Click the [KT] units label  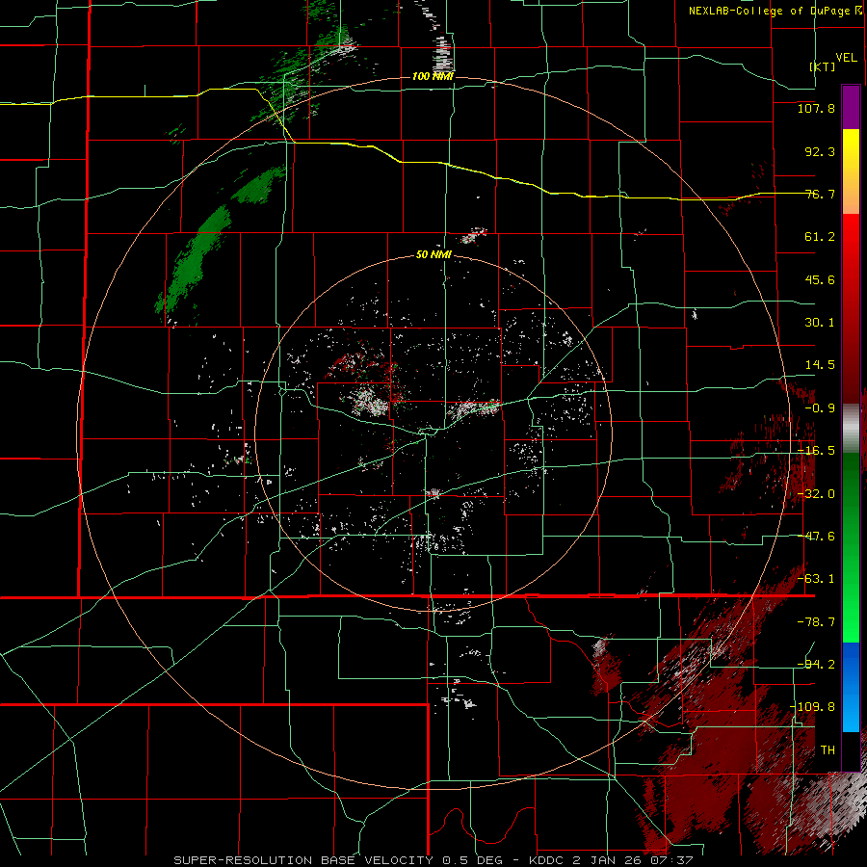(x=823, y=66)
